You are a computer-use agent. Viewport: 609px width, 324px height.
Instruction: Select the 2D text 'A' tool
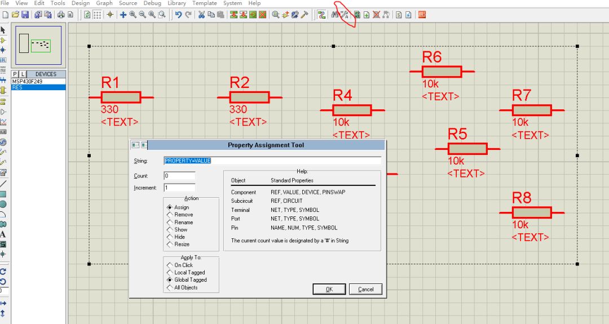3,234
